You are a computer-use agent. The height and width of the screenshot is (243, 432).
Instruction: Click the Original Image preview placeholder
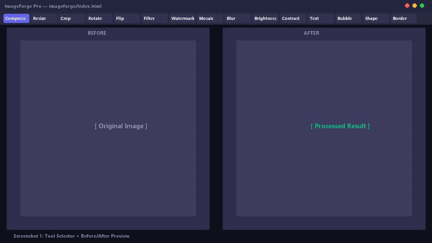pyautogui.click(x=108, y=128)
